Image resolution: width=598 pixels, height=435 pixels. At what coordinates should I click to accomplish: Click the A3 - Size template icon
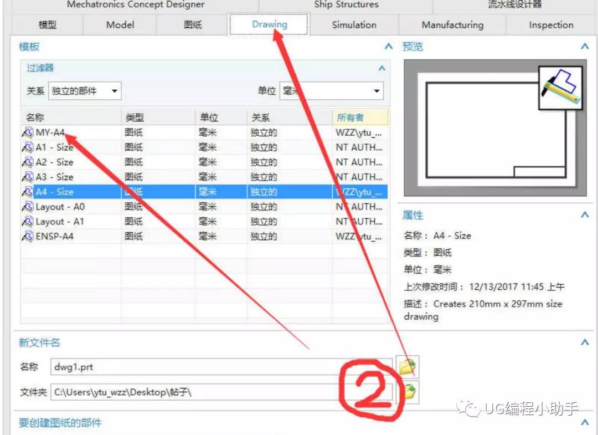[x=28, y=177]
